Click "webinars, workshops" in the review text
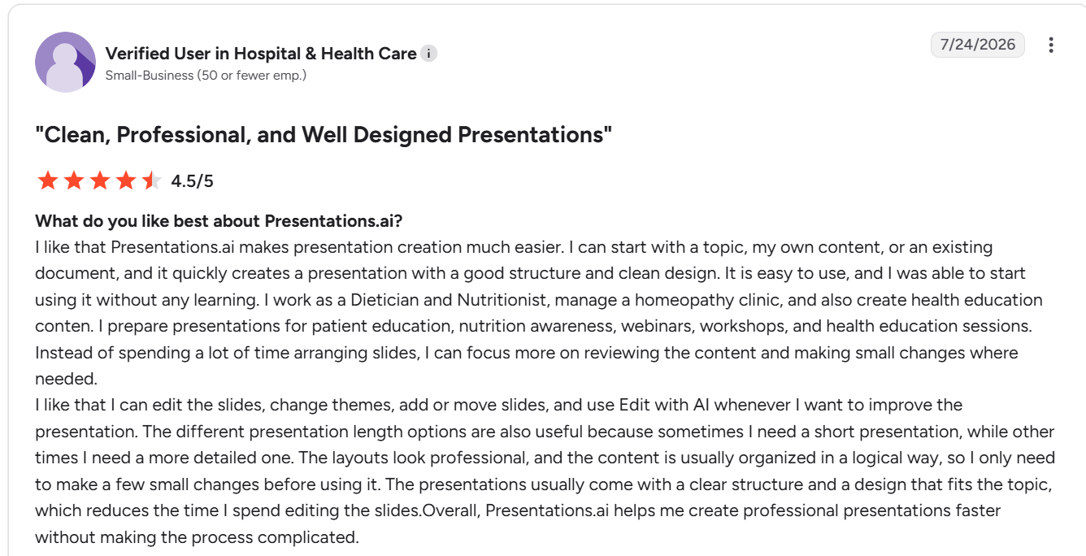This screenshot has height=556, width=1086. 693,326
